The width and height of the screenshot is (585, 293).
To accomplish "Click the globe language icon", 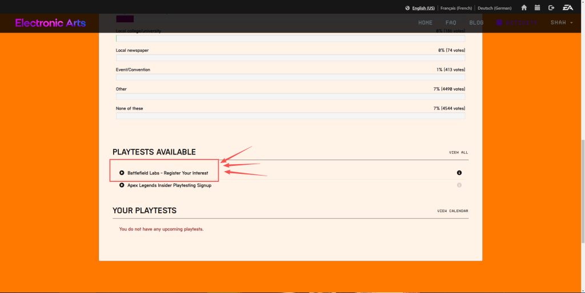I will tap(407, 8).
